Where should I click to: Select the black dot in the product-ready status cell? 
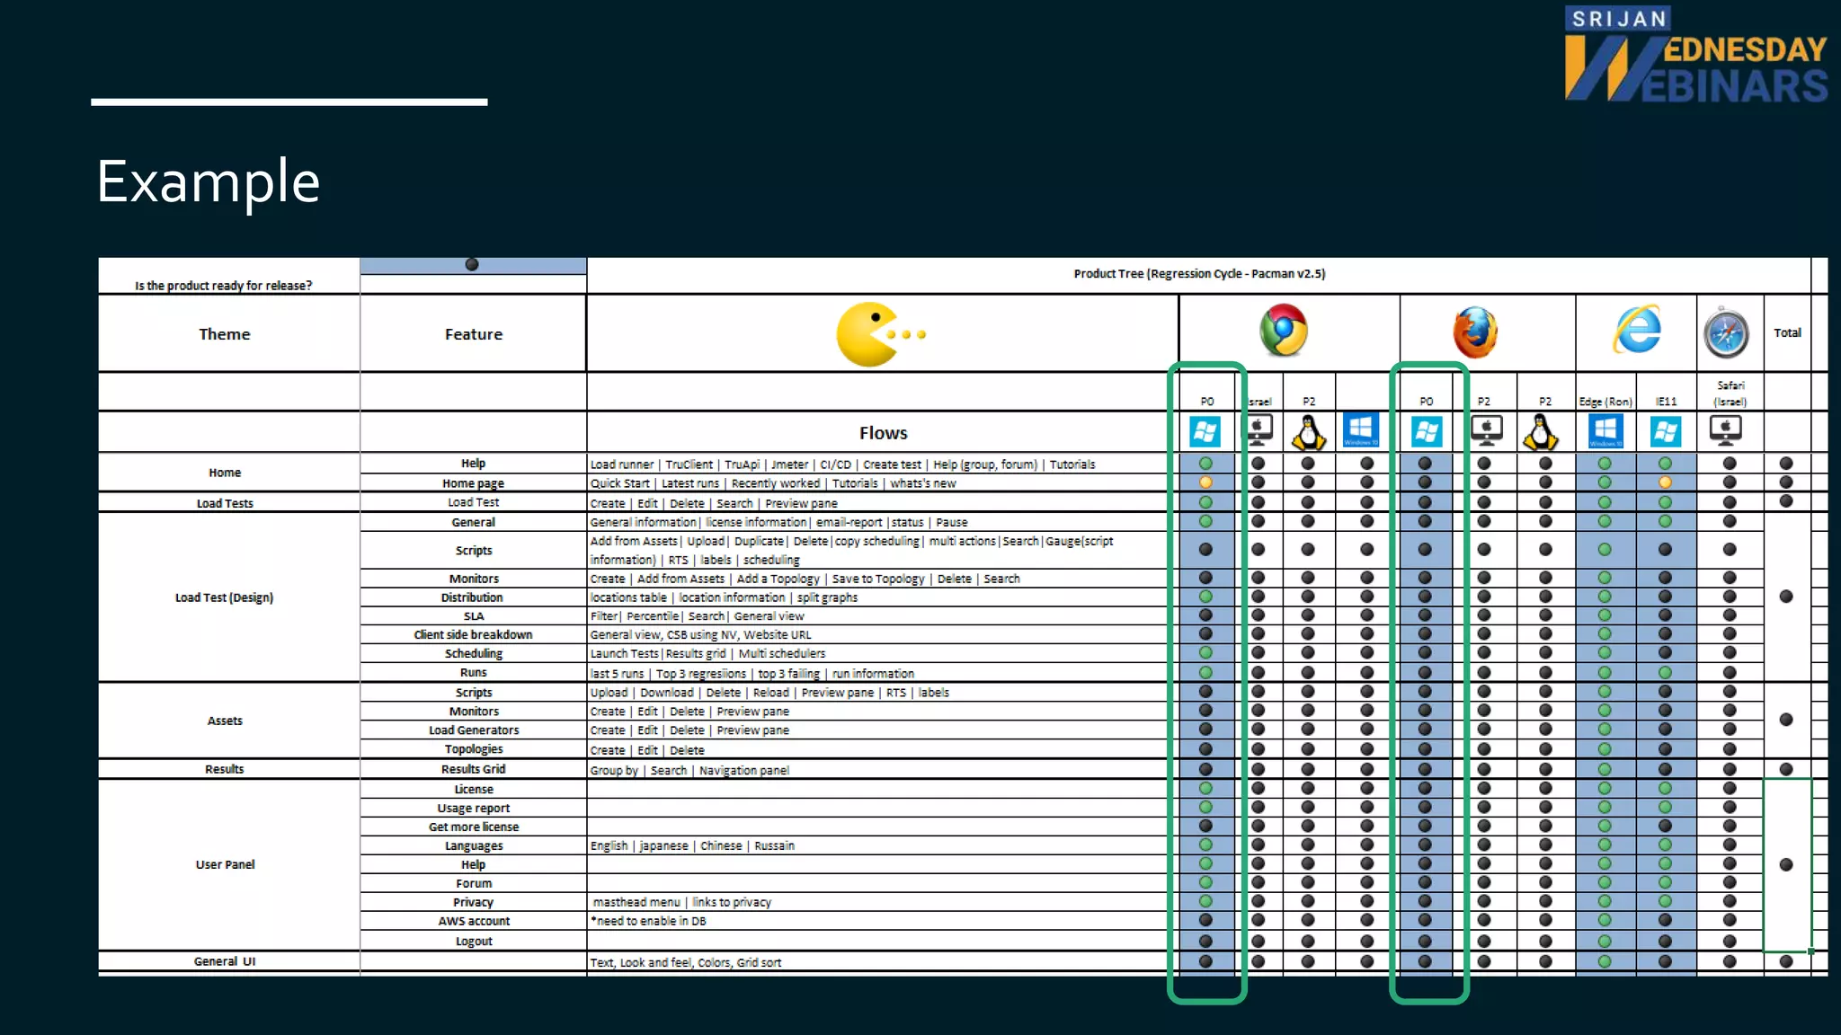(x=472, y=264)
